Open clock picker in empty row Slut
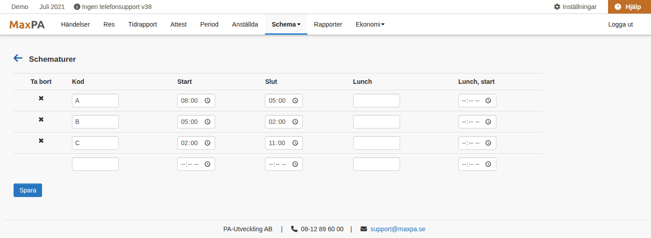The image size is (651, 238). pyautogui.click(x=295, y=164)
